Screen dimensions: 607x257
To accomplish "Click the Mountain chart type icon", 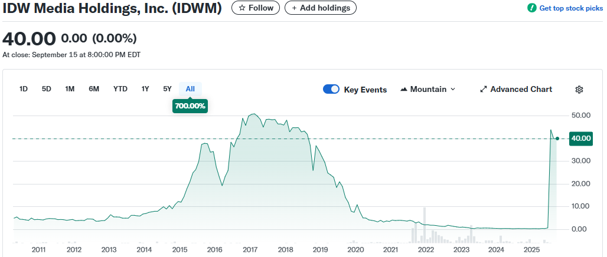I will point(404,89).
